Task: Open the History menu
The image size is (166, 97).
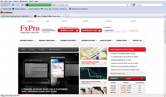Action: pyautogui.click(x=16, y=1)
